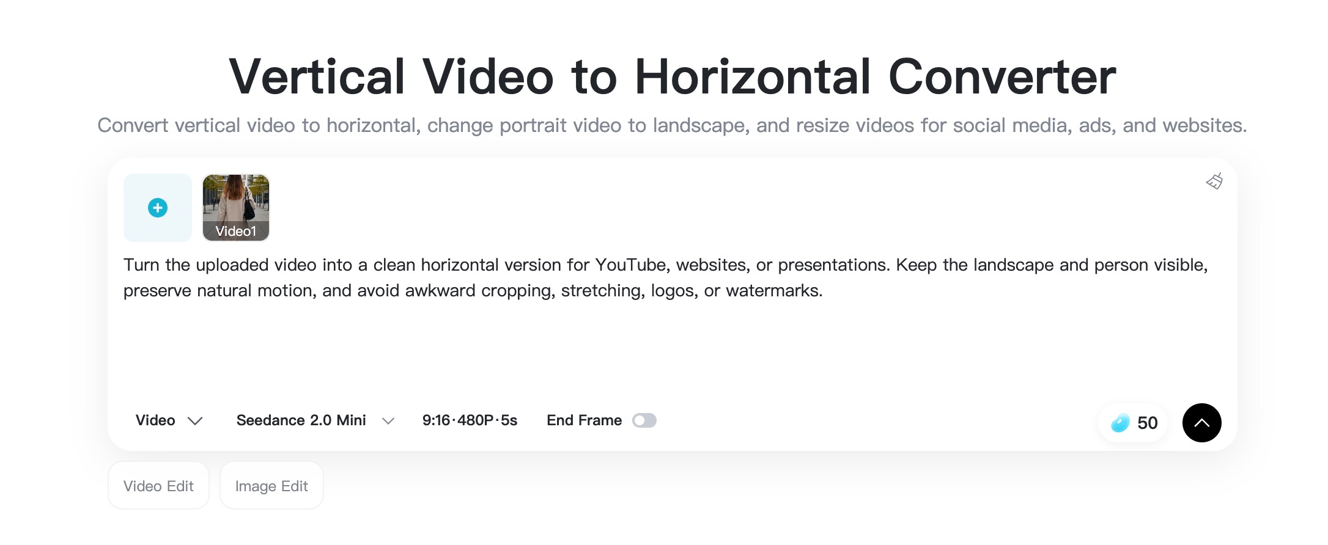Toggle the End Frame switch
Screen dimensions: 1328x545
(x=644, y=420)
